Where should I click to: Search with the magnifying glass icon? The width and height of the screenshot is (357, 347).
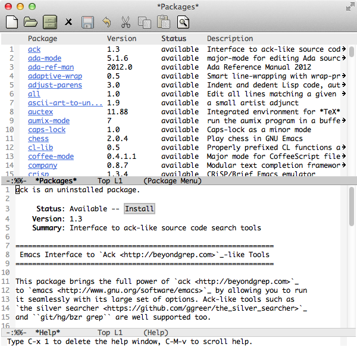click(183, 22)
